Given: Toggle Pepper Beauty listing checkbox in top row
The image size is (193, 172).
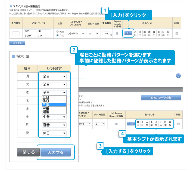Looking at the screenshot, I should pos(117,33).
